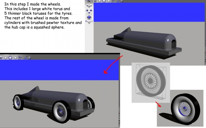Click text "the hub cap is a squashed sphere."

coord(34,27)
